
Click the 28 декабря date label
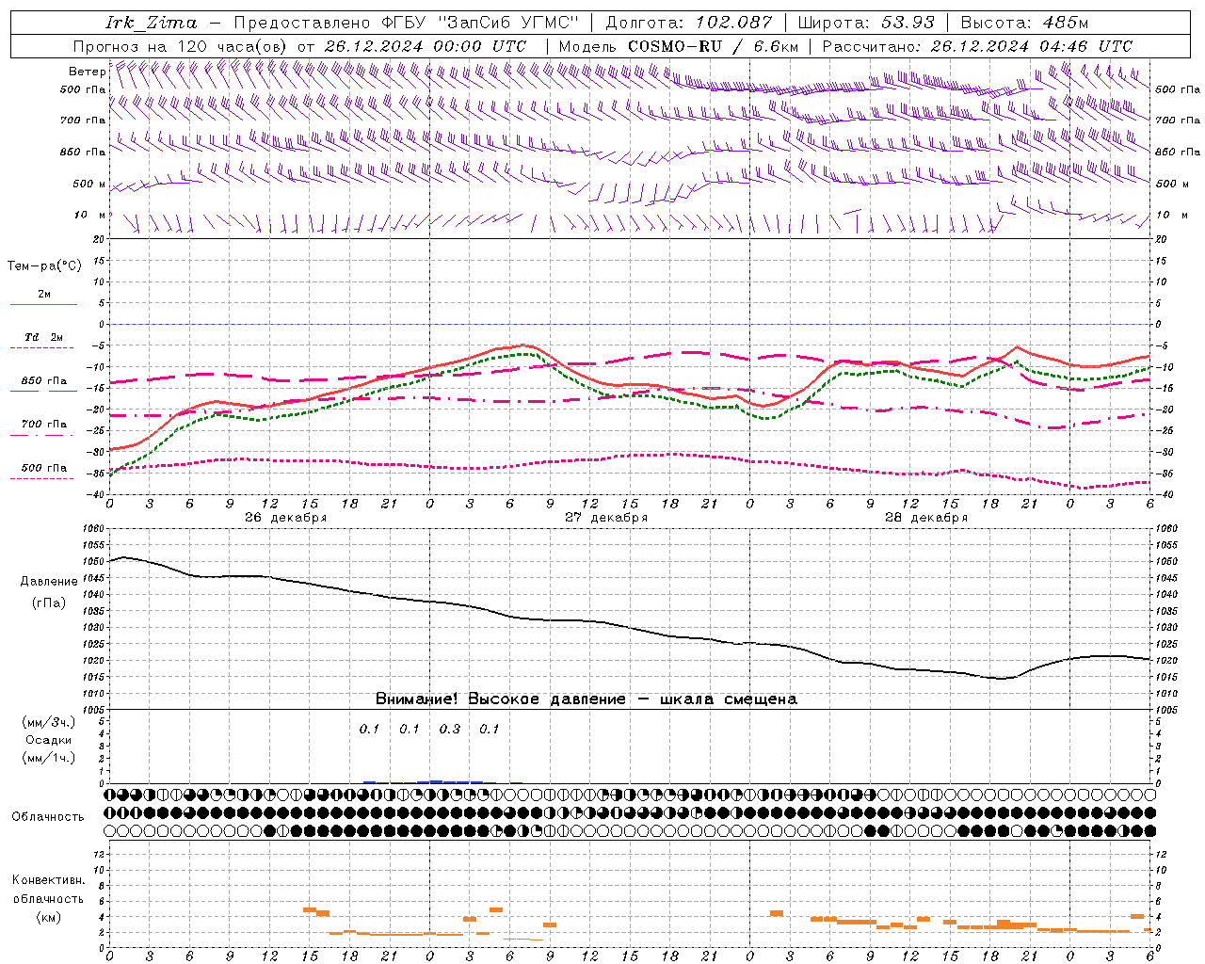tap(926, 518)
